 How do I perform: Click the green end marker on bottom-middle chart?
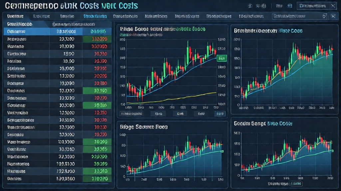tap(222, 151)
